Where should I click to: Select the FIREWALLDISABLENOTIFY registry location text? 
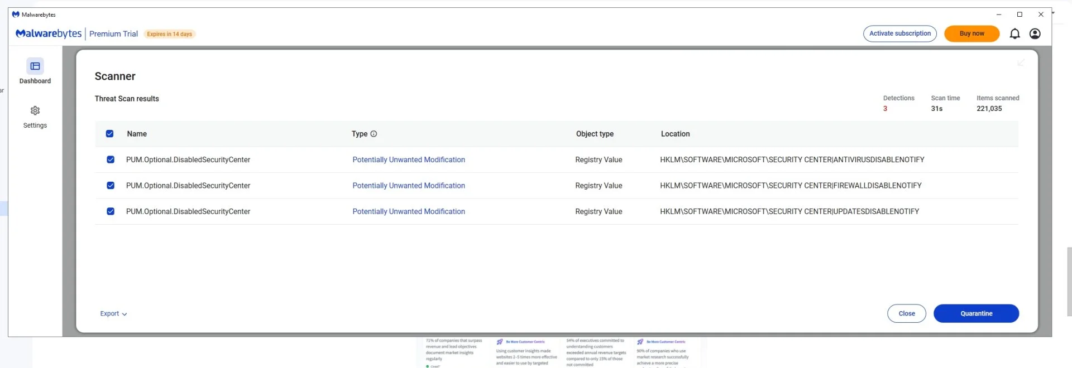coord(791,186)
